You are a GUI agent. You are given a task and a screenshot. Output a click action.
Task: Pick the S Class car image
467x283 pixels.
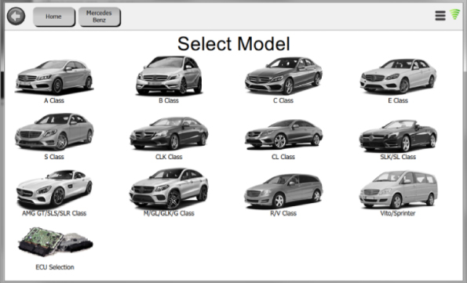(x=54, y=132)
